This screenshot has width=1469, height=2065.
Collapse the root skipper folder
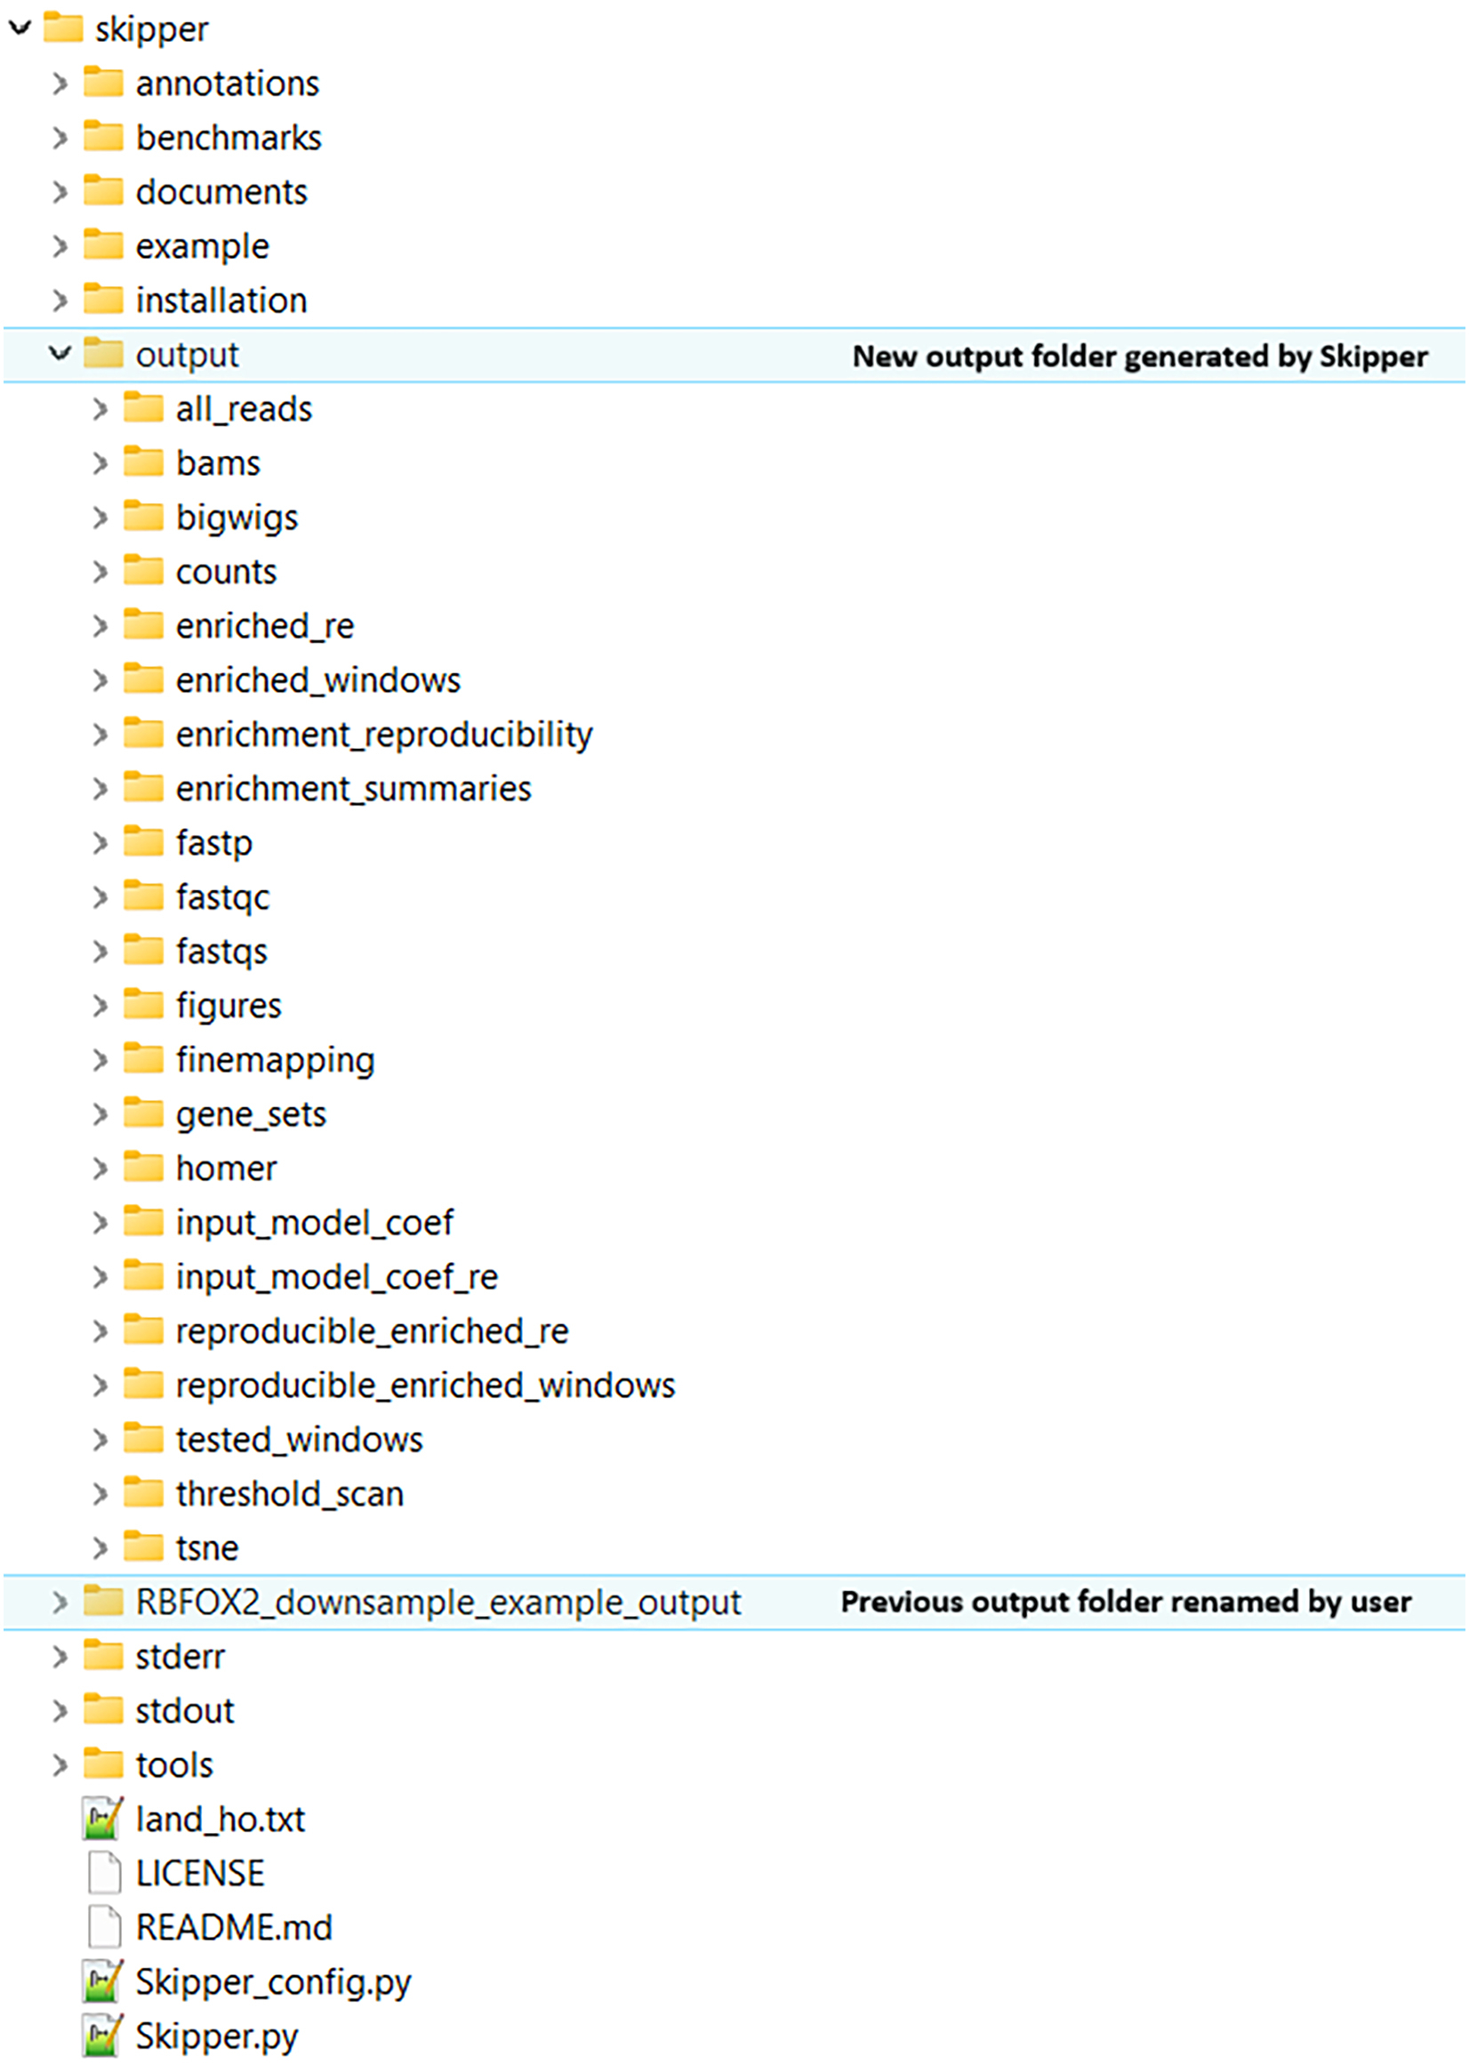20,28
